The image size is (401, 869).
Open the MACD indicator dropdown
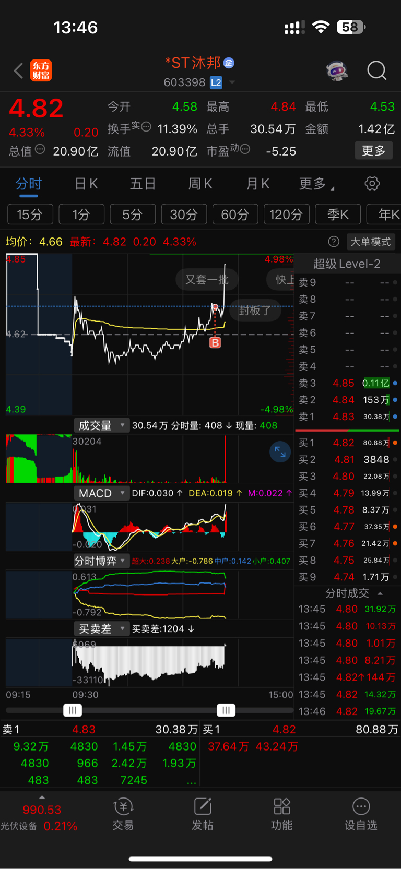[101, 493]
